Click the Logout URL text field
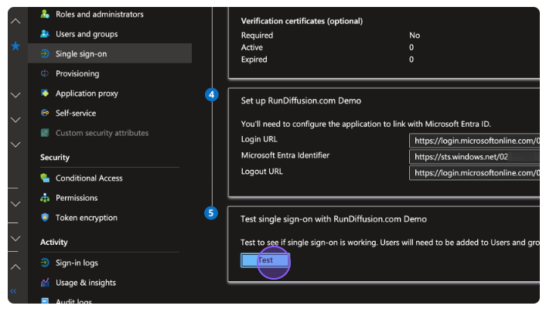 [x=474, y=173]
